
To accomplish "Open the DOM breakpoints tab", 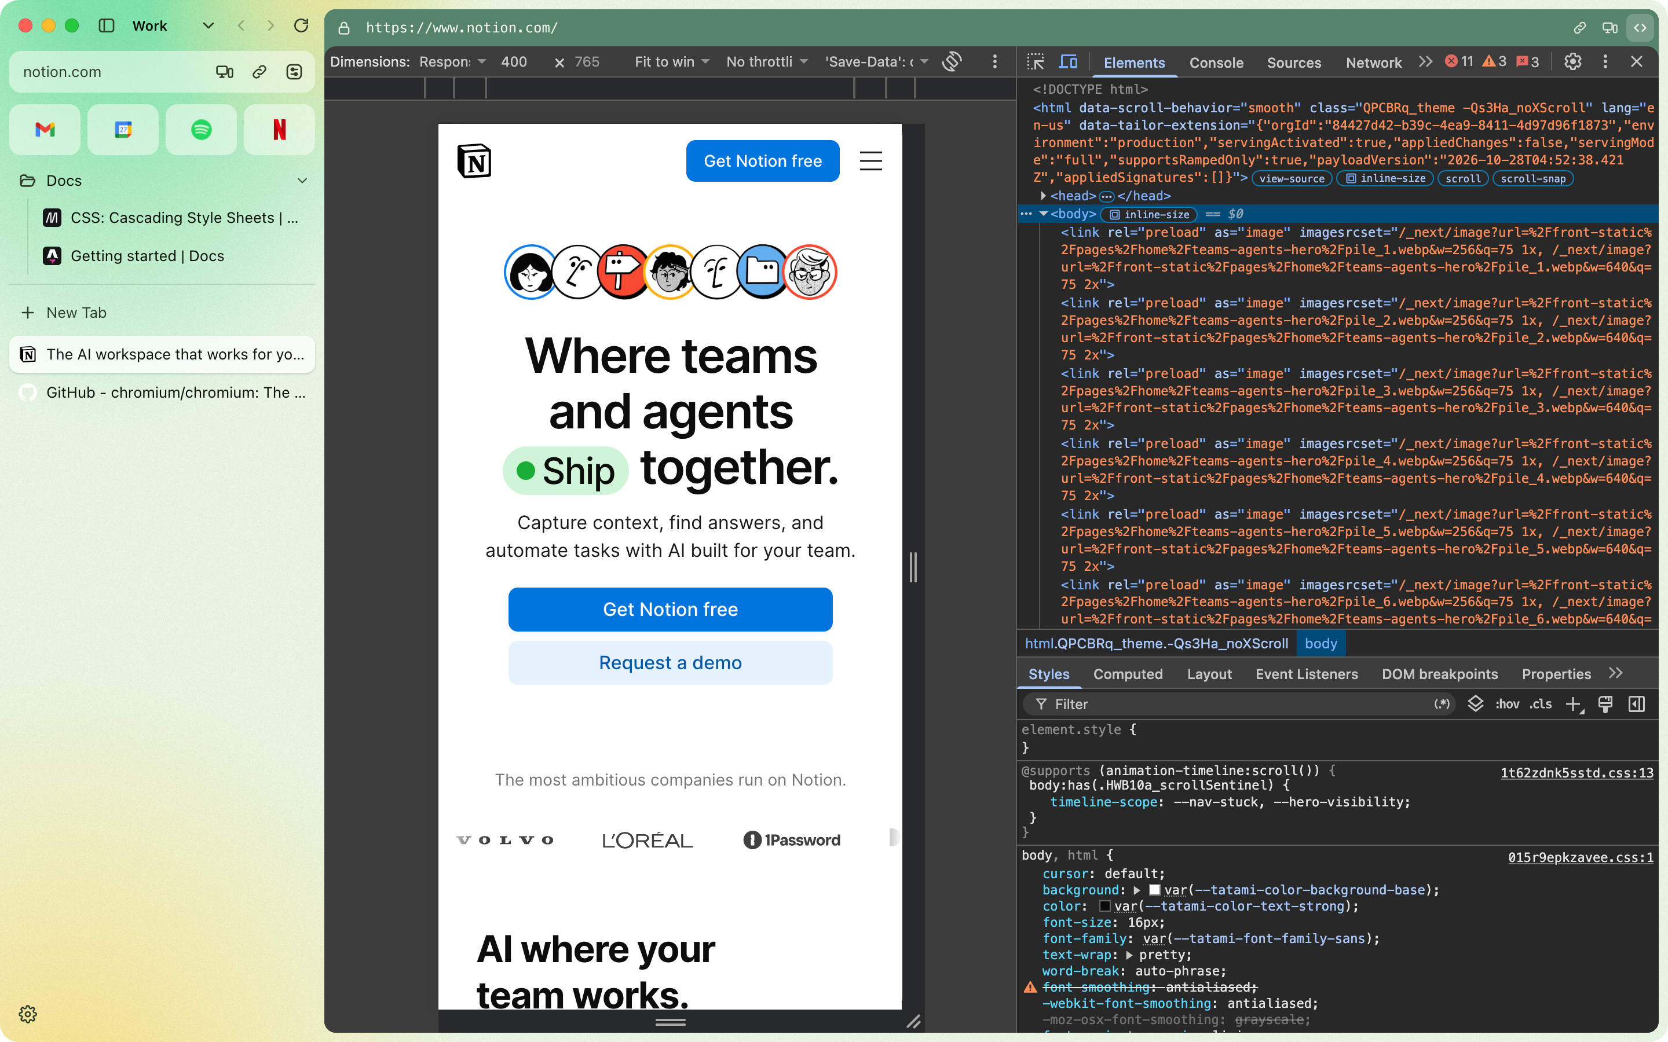I will [x=1439, y=674].
